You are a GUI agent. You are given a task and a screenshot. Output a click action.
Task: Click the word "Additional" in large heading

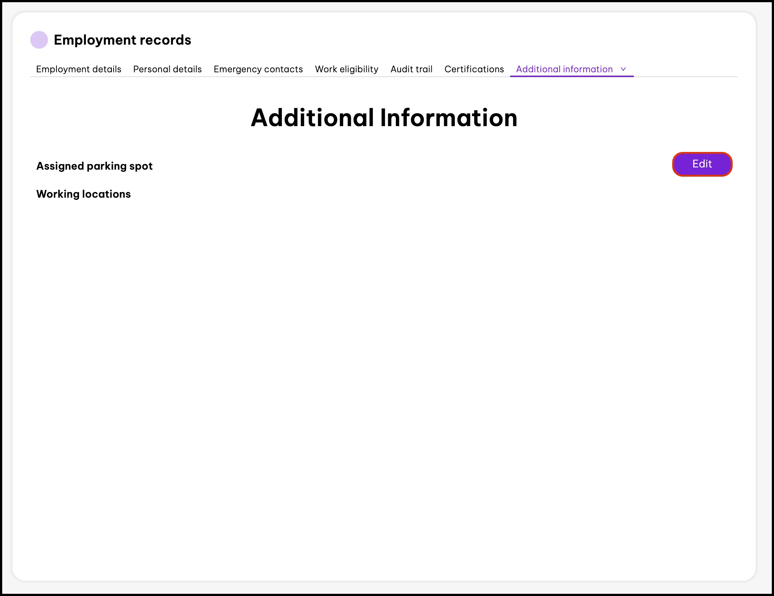coord(312,118)
